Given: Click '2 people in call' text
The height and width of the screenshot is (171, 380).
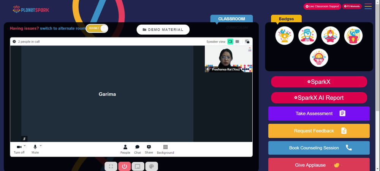Looking at the screenshot, I should (29, 42).
